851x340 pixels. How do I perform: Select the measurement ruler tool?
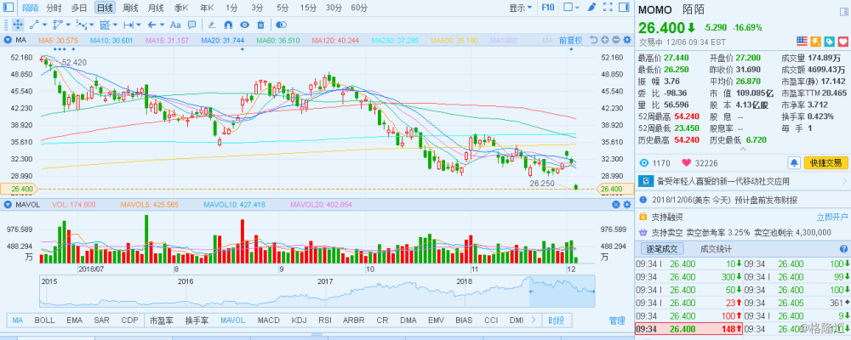tap(105, 25)
